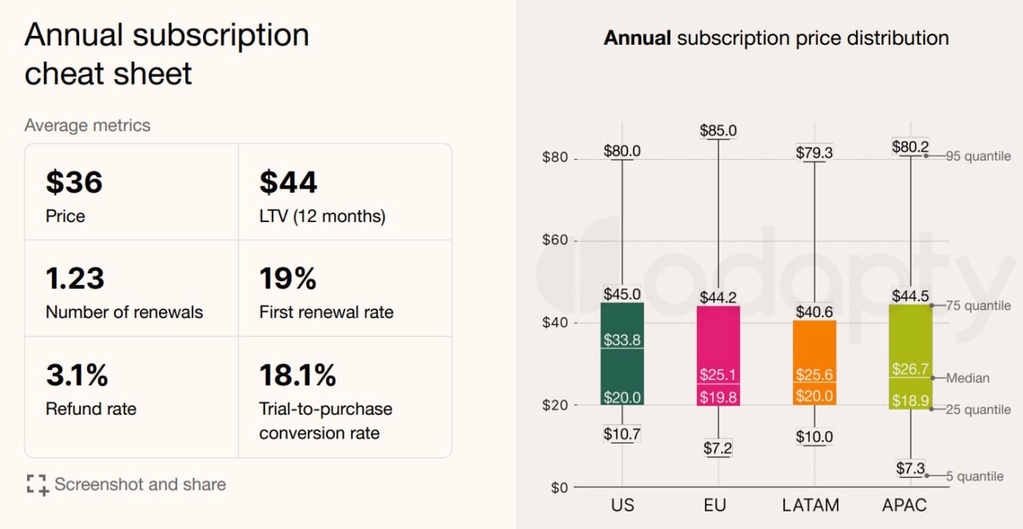Click the 75 quantile legend label
Viewport: 1023px width, 529px height.
pos(978,305)
